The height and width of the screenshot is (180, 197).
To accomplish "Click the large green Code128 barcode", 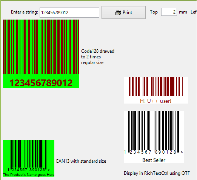I will 41,54.
